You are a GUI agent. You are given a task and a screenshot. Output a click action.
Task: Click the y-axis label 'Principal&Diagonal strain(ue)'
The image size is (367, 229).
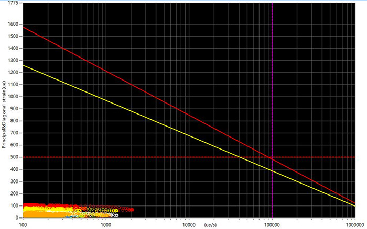pyautogui.click(x=4, y=115)
